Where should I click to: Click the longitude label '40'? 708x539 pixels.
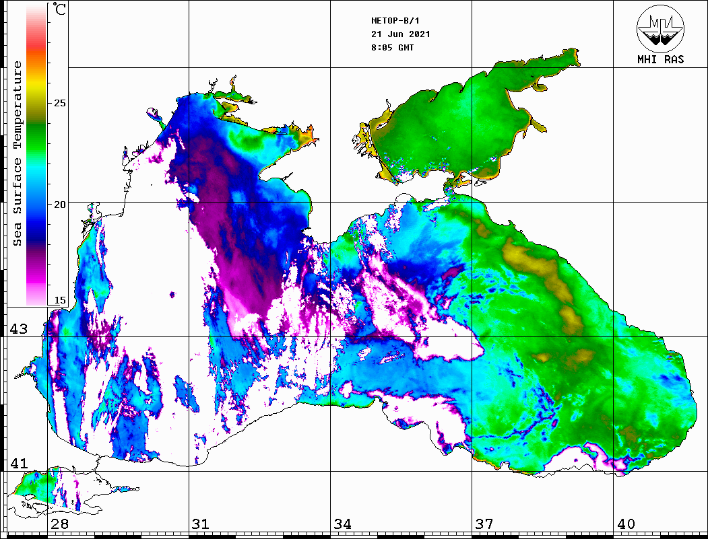click(626, 524)
